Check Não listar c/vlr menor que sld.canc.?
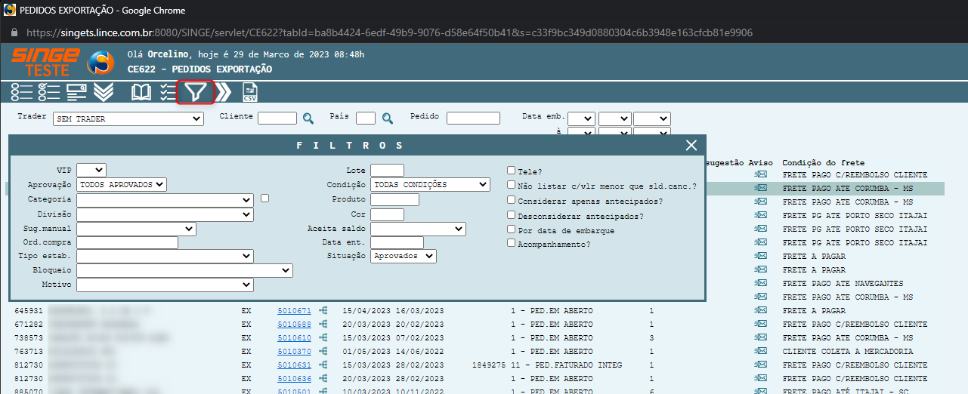 point(512,185)
